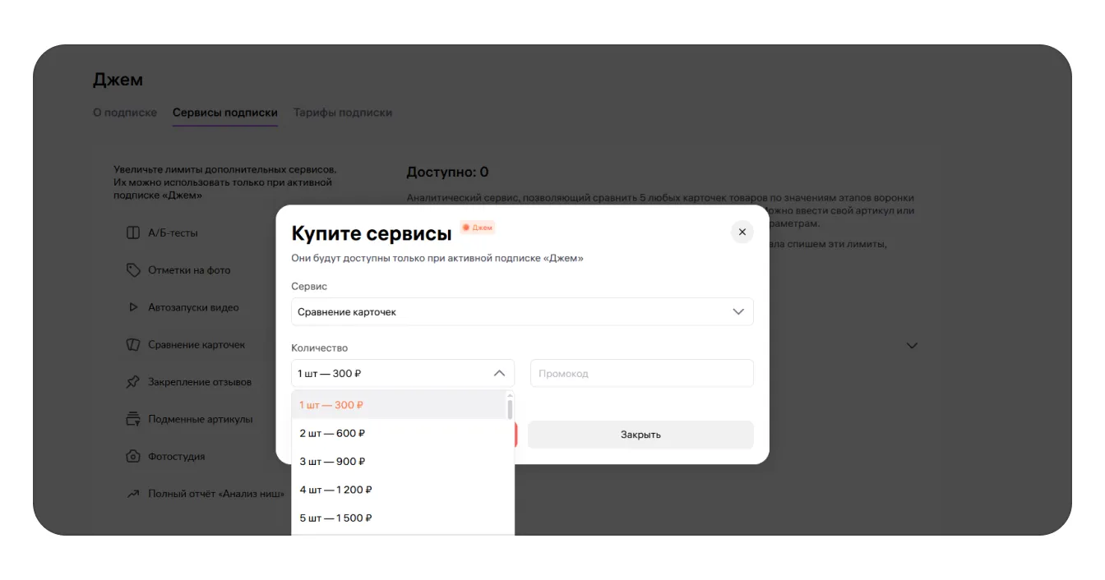Click the A/Б-тесты sidebar icon

click(133, 232)
